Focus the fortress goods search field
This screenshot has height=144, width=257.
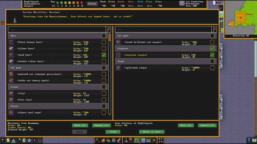click(x=163, y=29)
